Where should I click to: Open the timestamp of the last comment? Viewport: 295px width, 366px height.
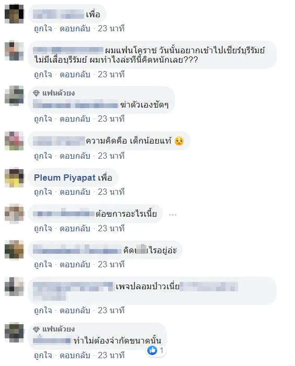(x=111, y=355)
